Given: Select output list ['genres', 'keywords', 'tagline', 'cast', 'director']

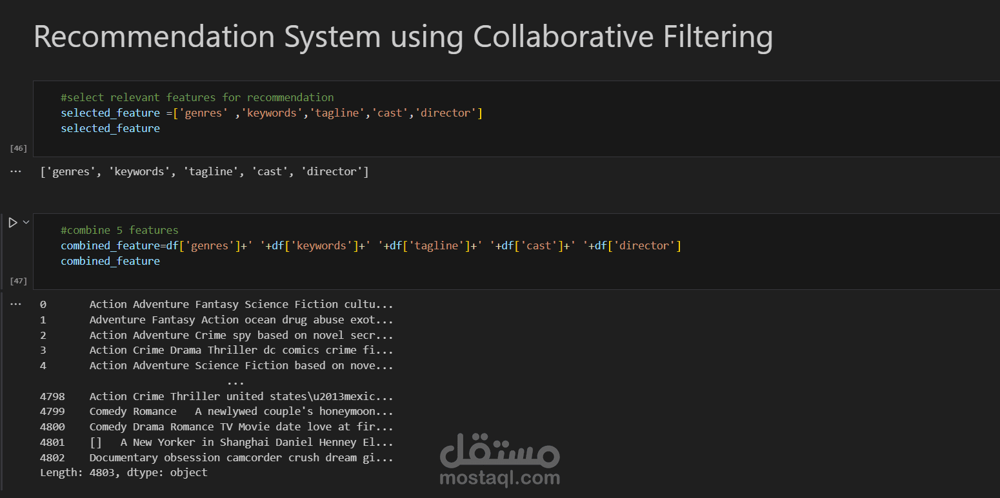Looking at the screenshot, I should (205, 171).
